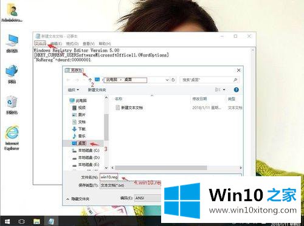Click the horizontal scrollbar left arrow
The height and width of the screenshot is (226, 304).
[112, 168]
